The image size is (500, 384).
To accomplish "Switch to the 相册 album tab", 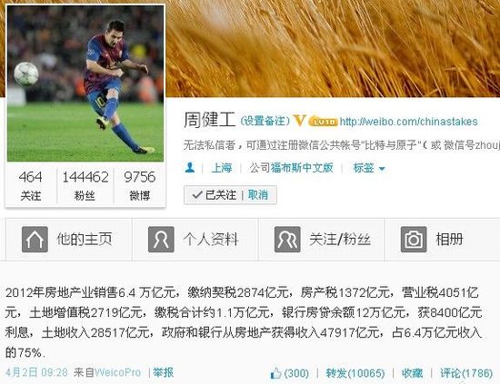I will click(x=443, y=240).
